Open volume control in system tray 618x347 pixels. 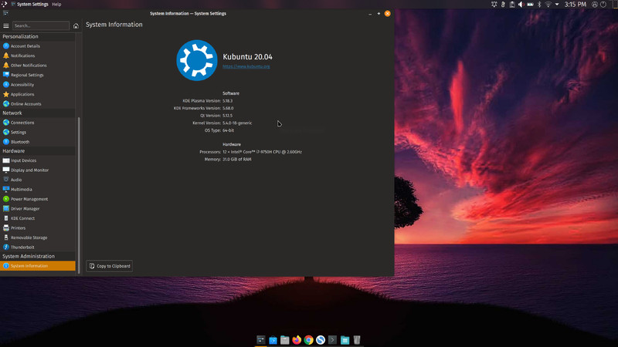521,5
